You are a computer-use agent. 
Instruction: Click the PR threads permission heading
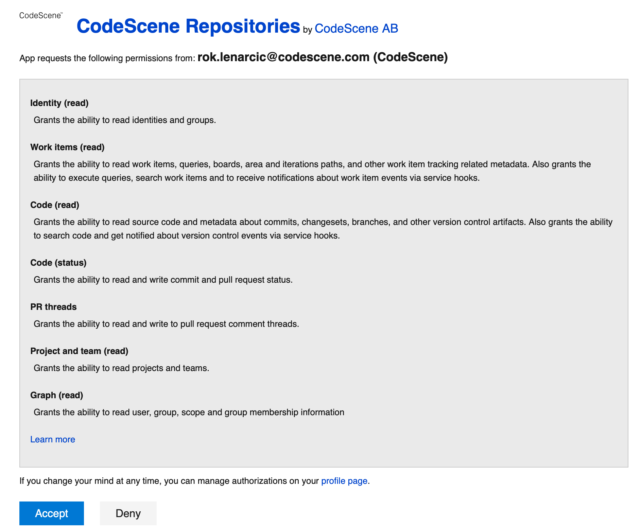[53, 307]
